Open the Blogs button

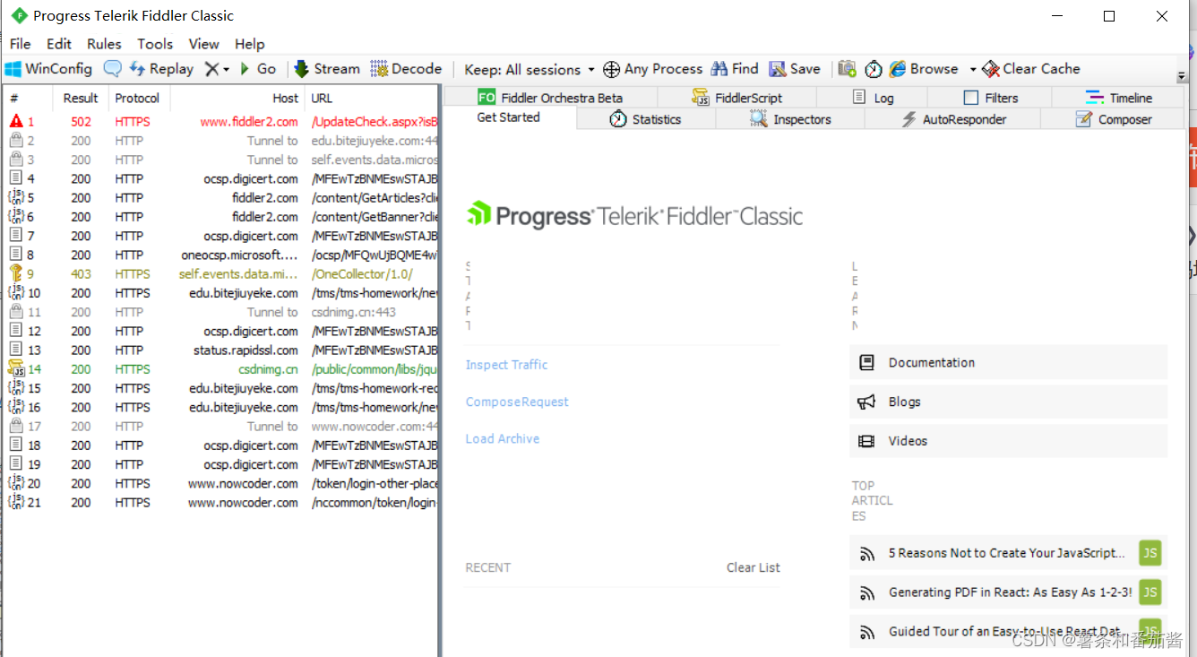pyautogui.click(x=1008, y=402)
